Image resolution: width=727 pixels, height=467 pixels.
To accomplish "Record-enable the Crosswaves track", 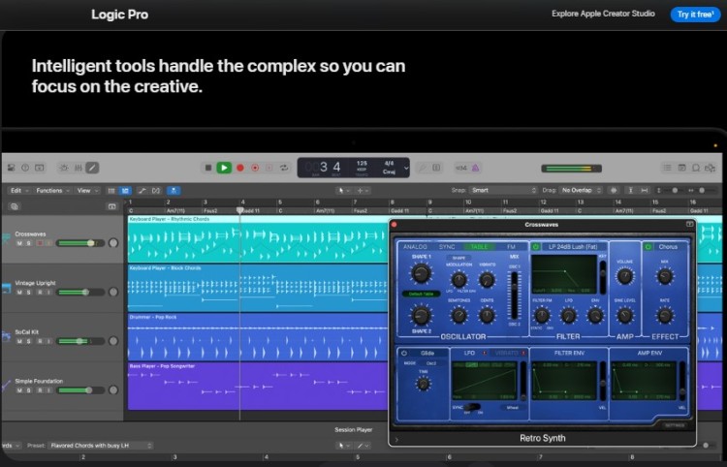I will (x=40, y=243).
